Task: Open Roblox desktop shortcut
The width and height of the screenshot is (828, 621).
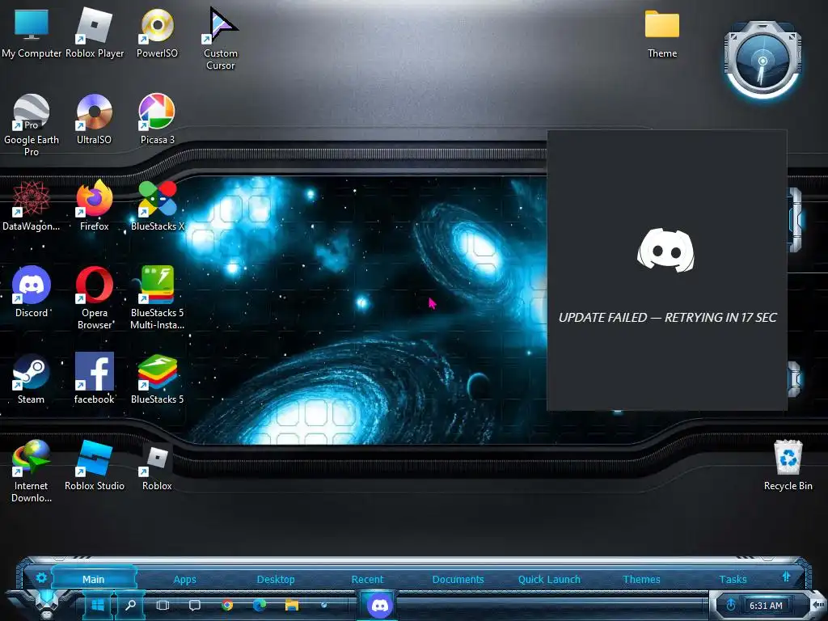Action: coord(157,468)
